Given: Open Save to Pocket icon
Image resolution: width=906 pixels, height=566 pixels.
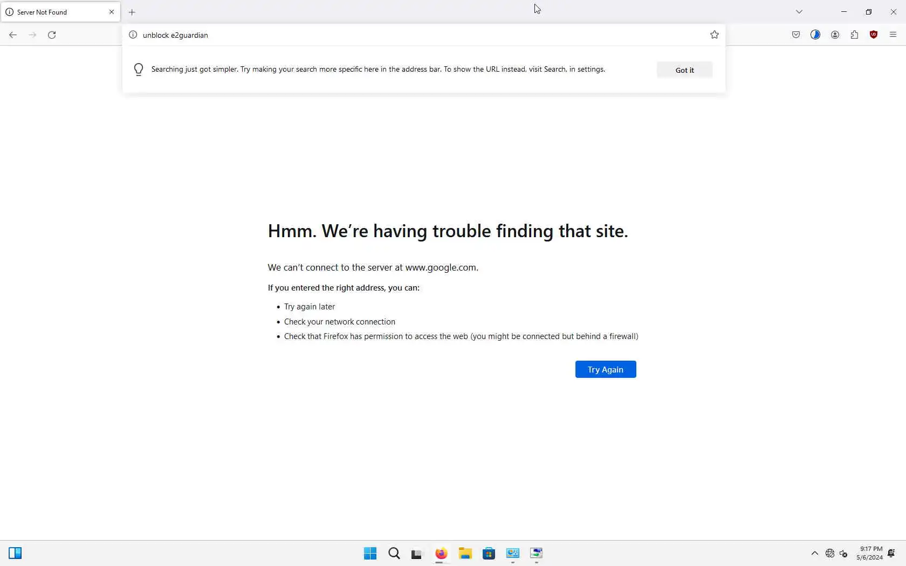Looking at the screenshot, I should point(796,35).
